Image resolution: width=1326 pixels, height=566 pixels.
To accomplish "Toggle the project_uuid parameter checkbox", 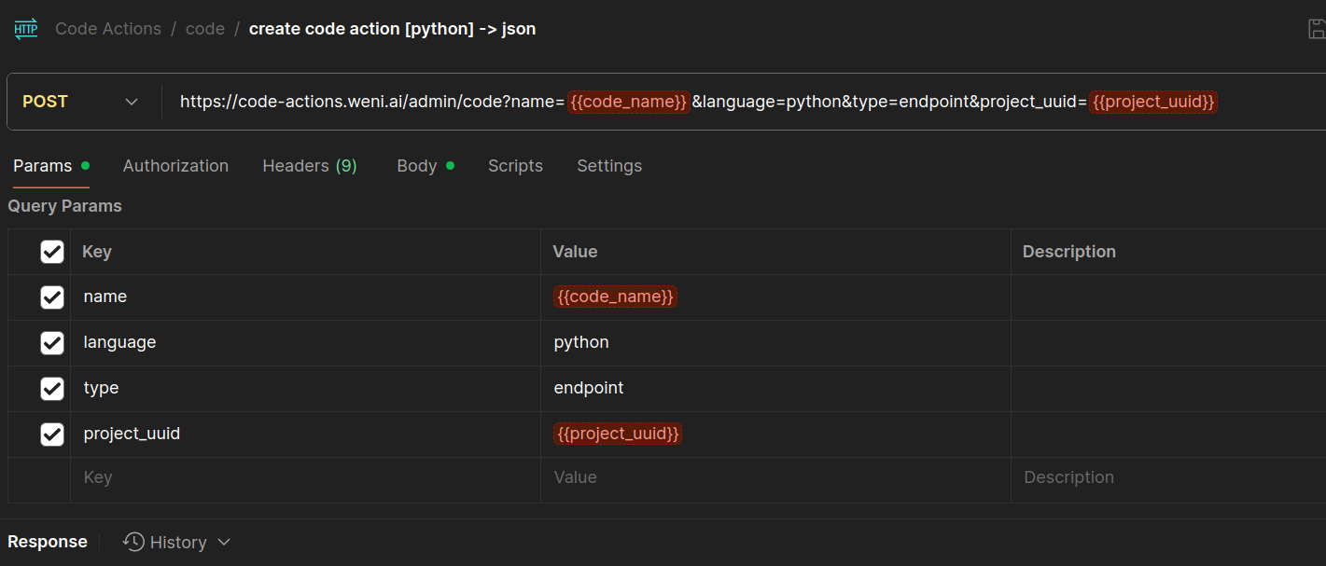I will (52, 434).
